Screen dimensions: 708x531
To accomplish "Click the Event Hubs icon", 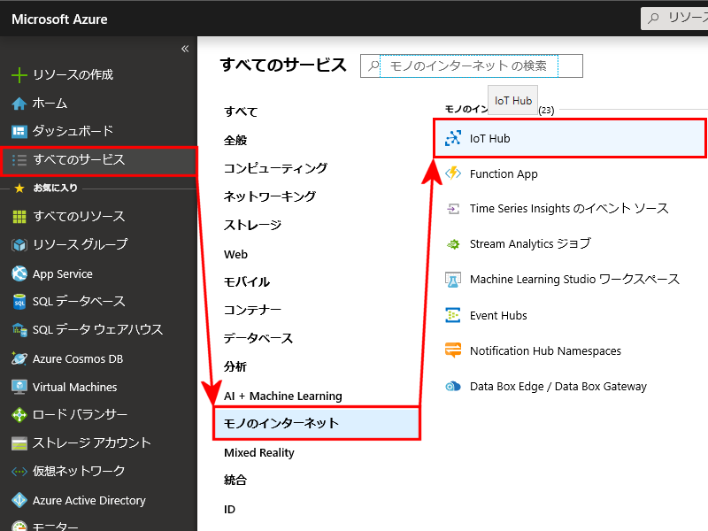I will [453, 315].
